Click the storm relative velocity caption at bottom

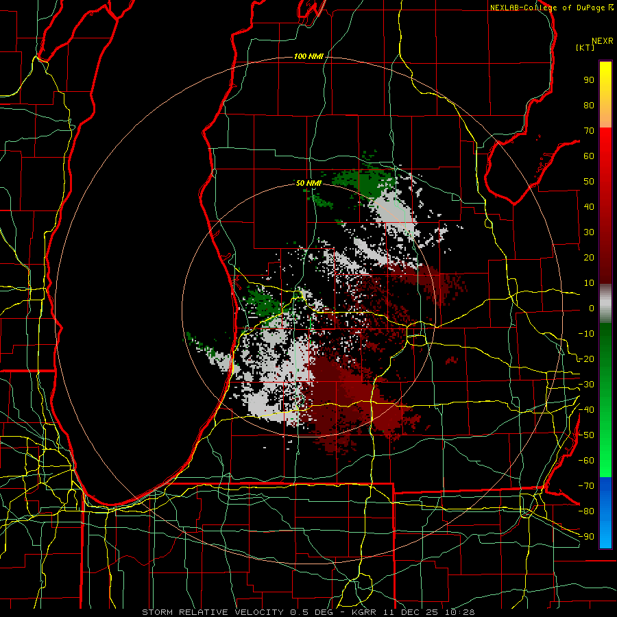click(308, 612)
